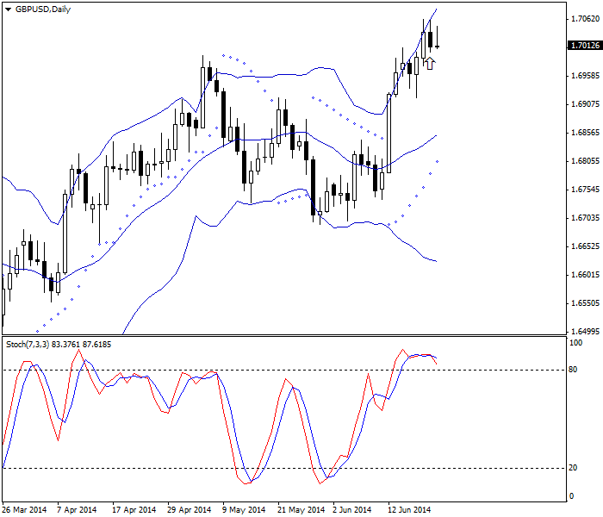Click the stochastic 80 level label
The height and width of the screenshot is (517, 603).
[x=575, y=371]
